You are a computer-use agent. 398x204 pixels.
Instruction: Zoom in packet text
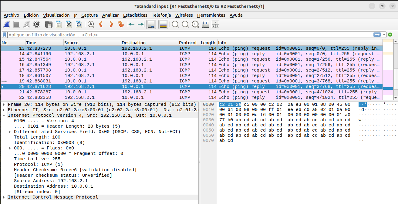tap(175, 24)
